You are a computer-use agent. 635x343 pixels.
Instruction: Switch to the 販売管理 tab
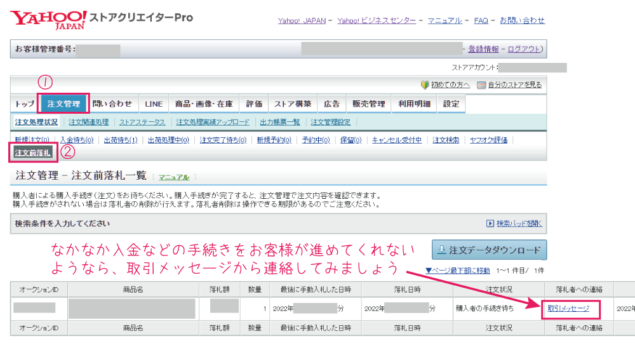[368, 104]
